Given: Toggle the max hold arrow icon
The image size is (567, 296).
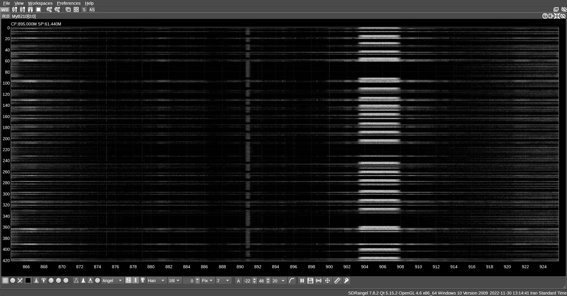Looking at the screenshot, I should [44, 280].
